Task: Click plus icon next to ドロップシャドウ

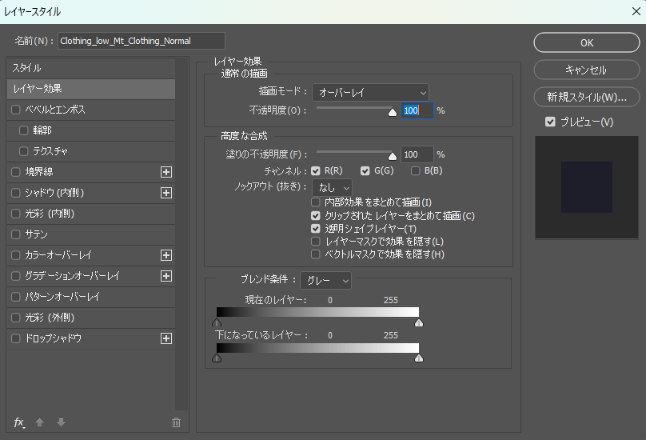Action: pyautogui.click(x=166, y=338)
